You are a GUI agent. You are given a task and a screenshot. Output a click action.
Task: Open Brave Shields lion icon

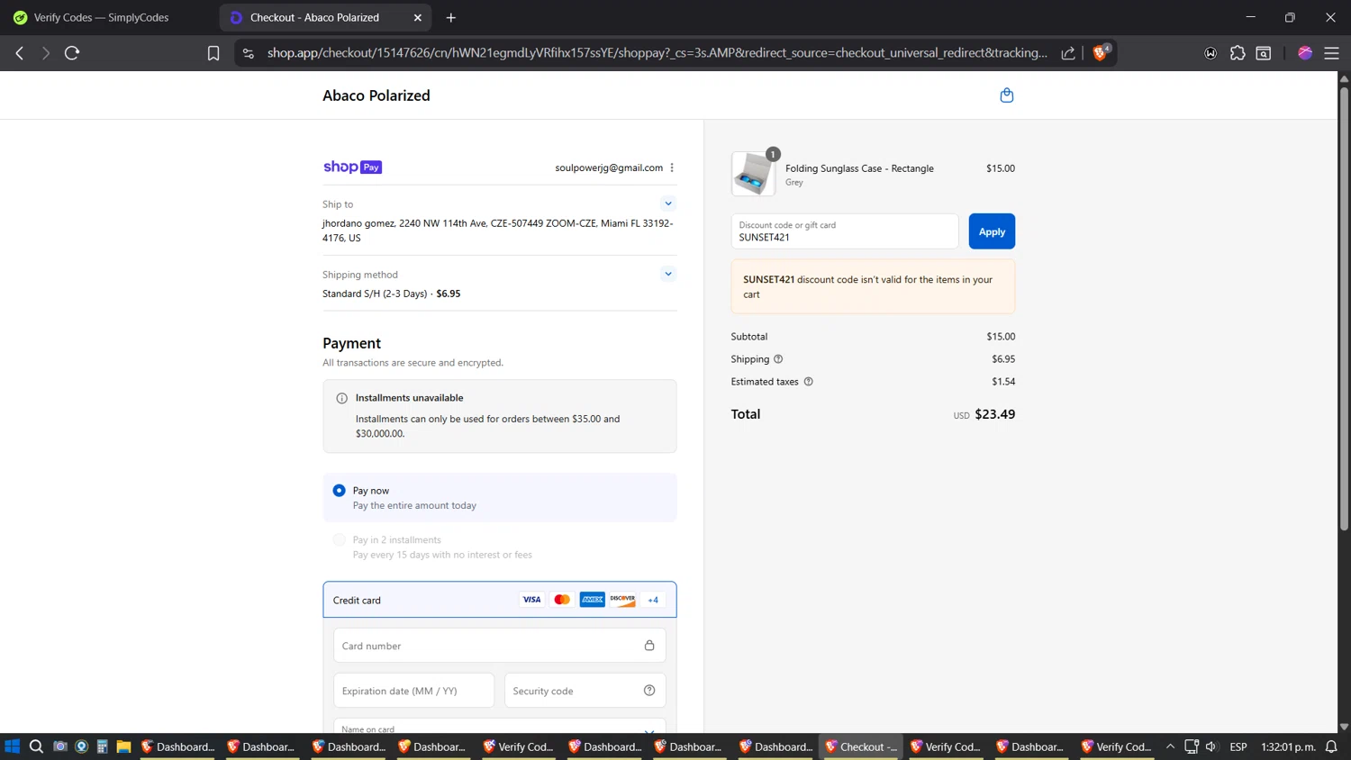pos(1100,53)
